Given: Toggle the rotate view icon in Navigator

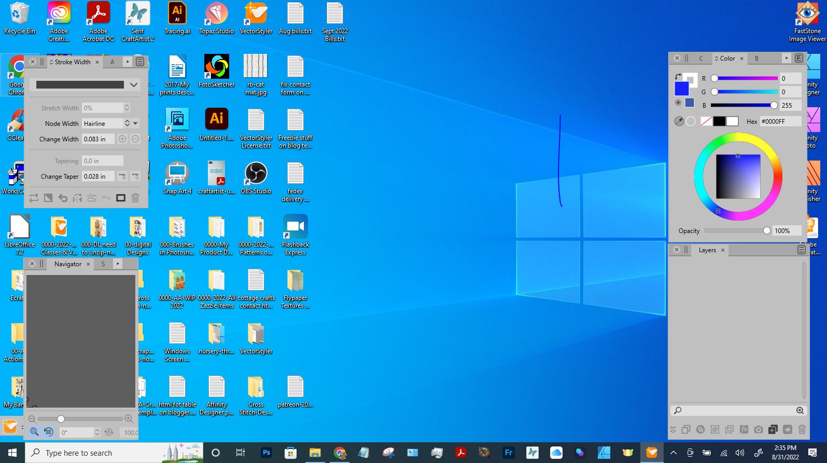Looking at the screenshot, I should (x=48, y=431).
